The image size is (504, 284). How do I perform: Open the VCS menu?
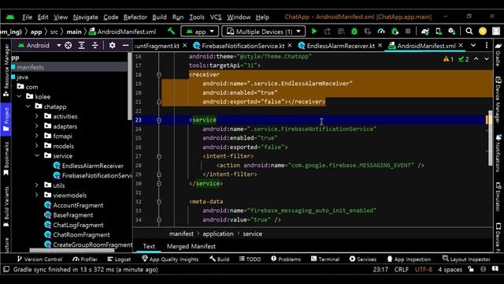216,17
